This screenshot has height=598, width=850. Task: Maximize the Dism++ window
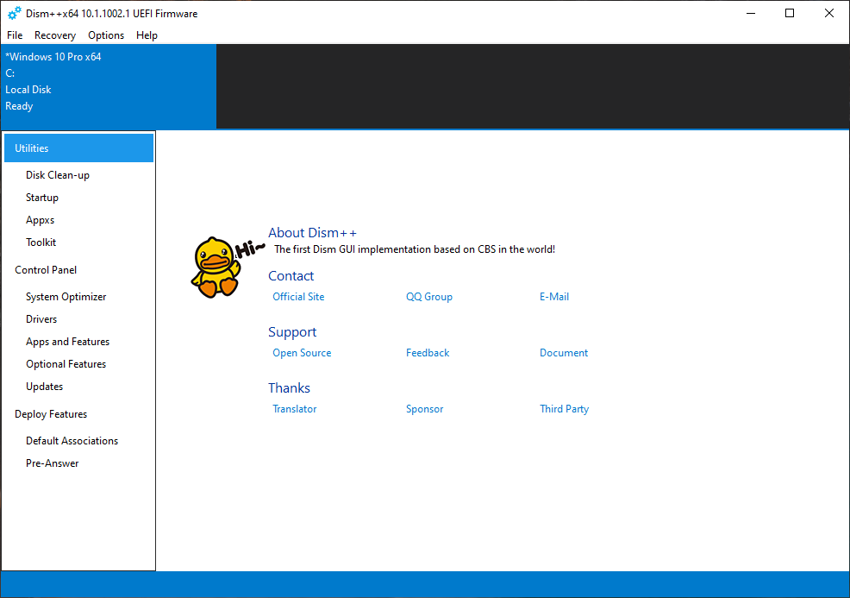tap(790, 13)
